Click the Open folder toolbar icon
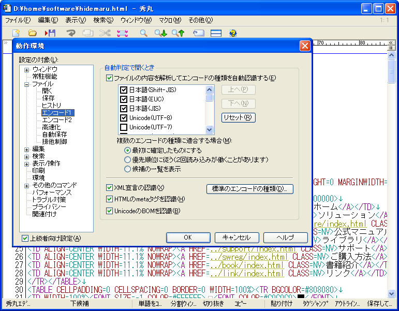Image resolution: width=399 pixels, height=311 pixels. tap(32, 33)
